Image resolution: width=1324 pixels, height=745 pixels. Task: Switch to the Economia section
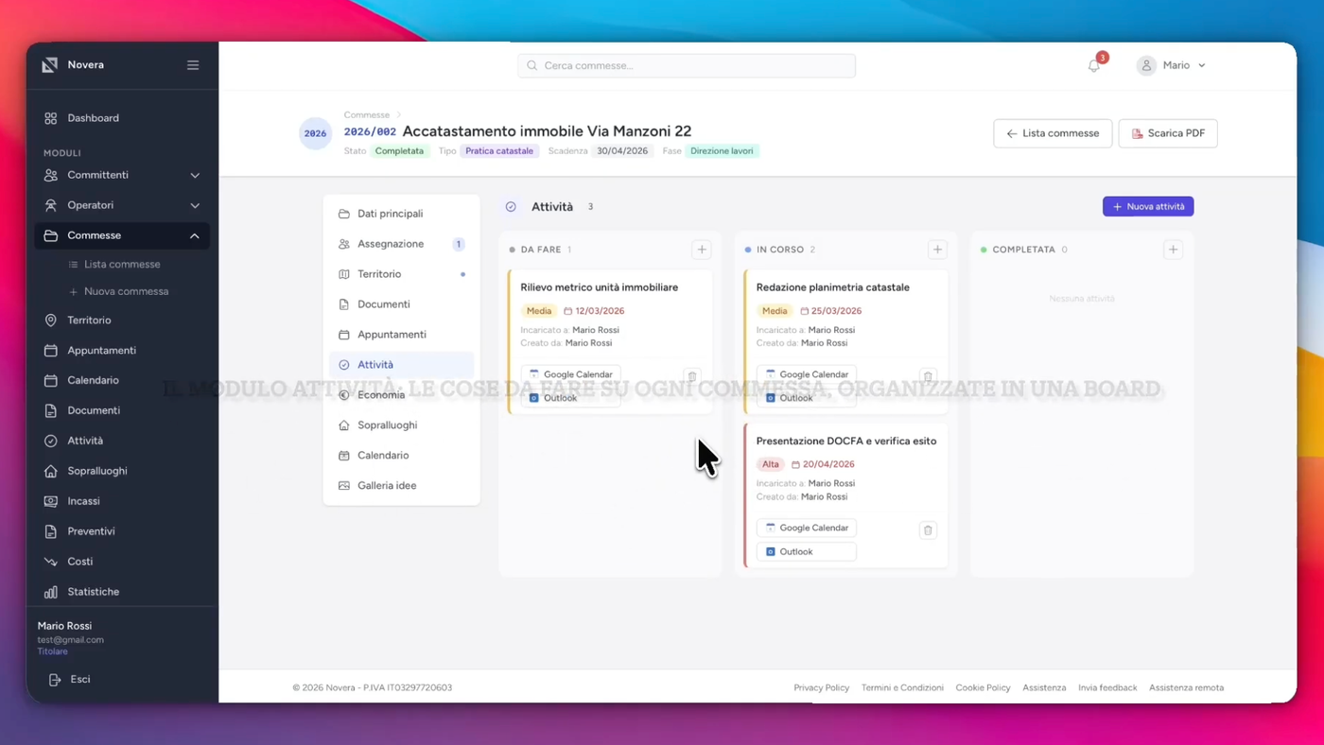tap(401, 395)
